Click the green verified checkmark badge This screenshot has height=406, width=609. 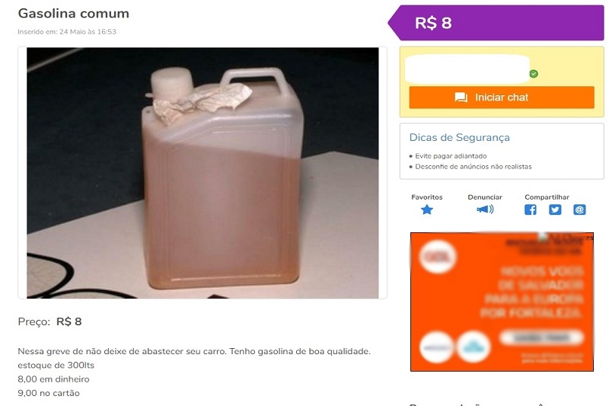(534, 74)
